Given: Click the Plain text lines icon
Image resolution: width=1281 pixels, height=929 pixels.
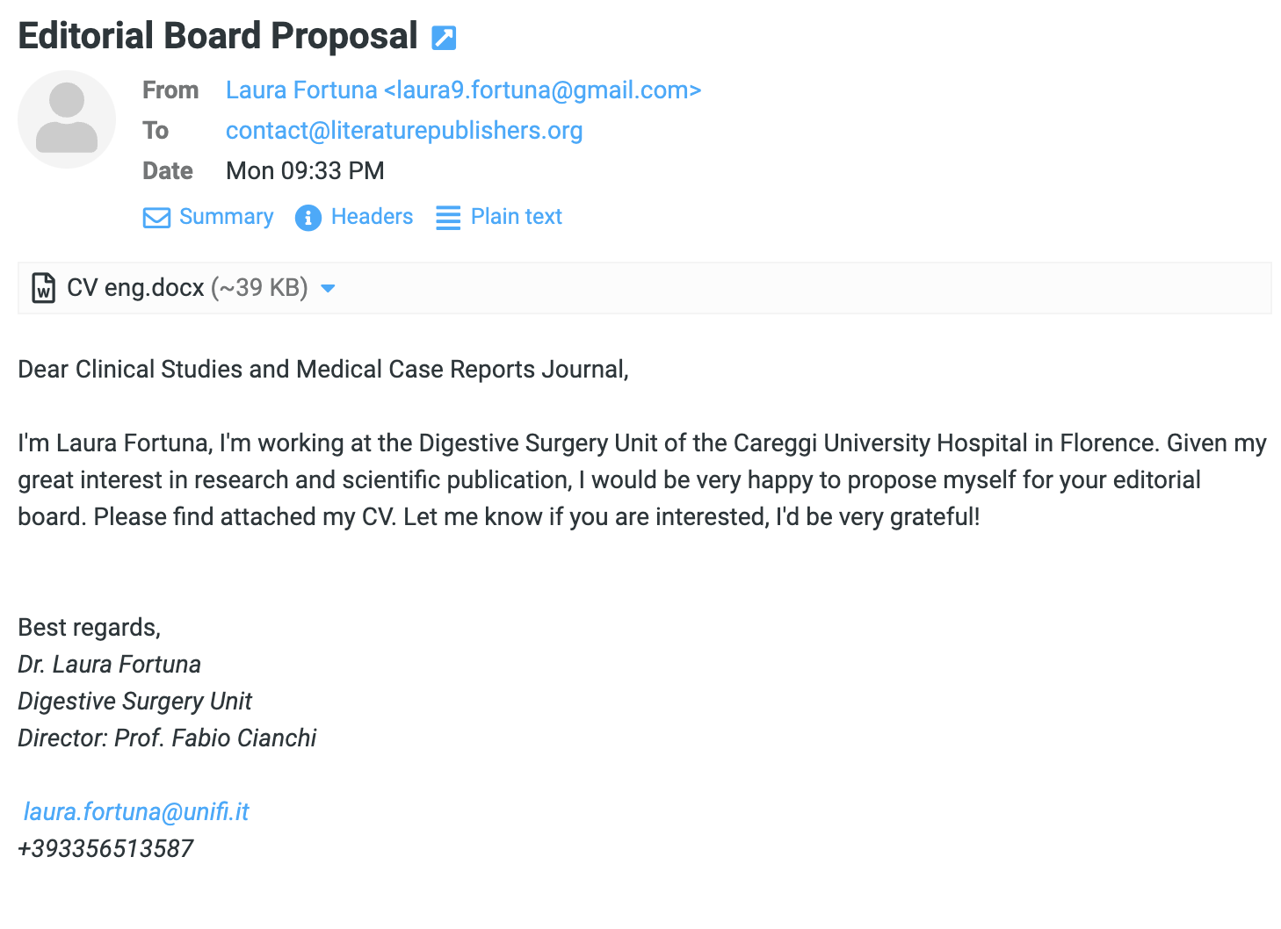Looking at the screenshot, I should 448,218.
